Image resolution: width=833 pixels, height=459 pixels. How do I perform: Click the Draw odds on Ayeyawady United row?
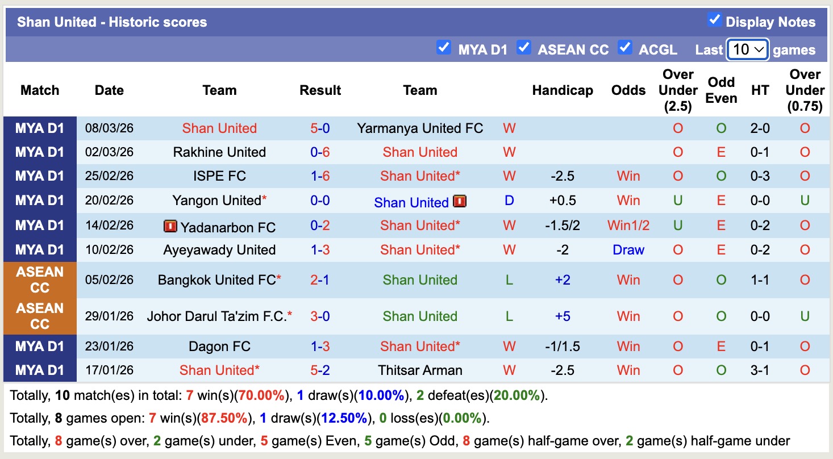click(x=628, y=249)
